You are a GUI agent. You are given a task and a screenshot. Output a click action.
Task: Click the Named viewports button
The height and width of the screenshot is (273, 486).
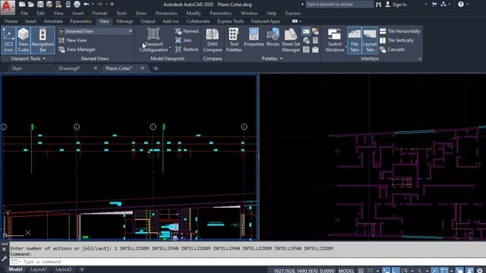(187, 31)
